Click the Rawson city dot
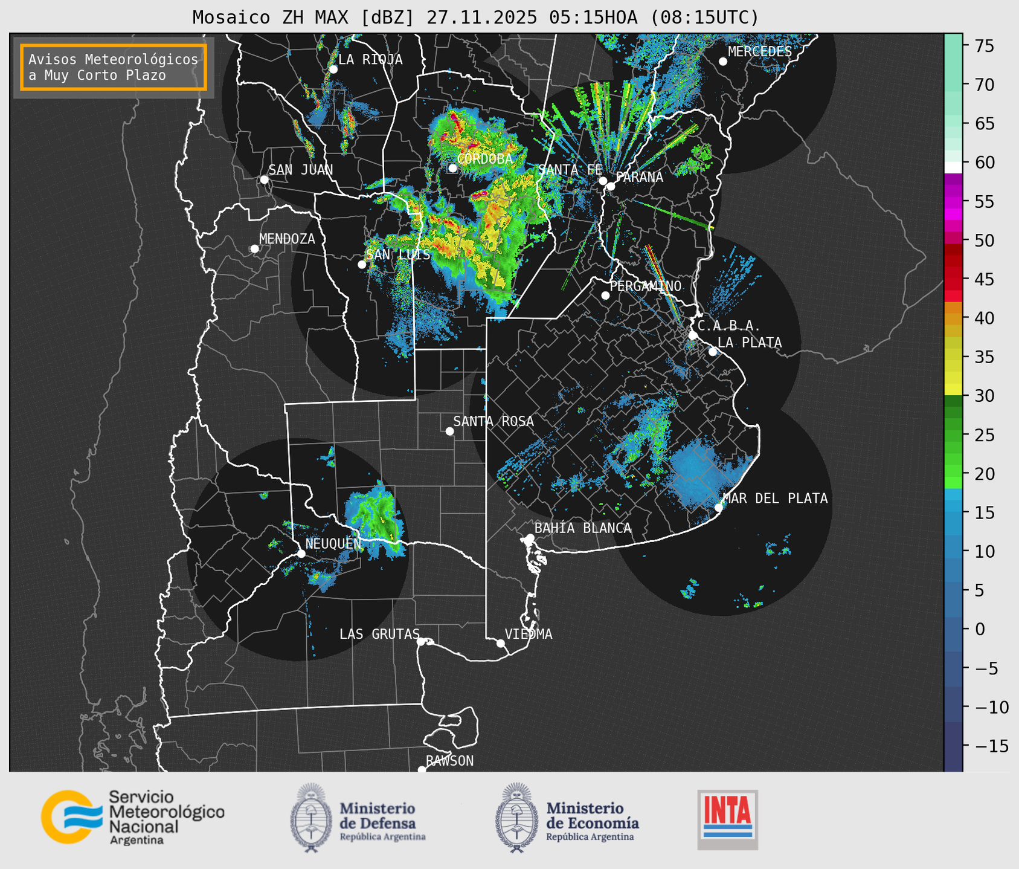This screenshot has width=1019, height=869. point(422,770)
